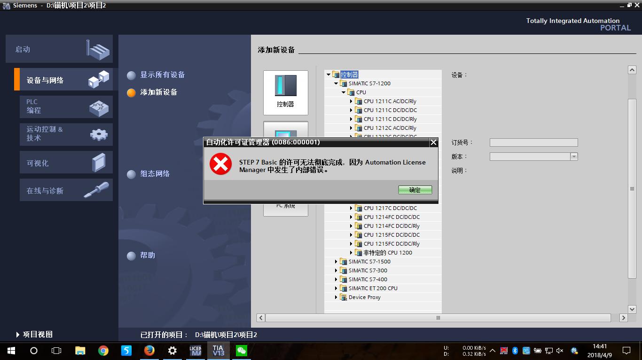Select CPU 1211C DC/DC/Rly in the tree
642x360 pixels.
390,119
